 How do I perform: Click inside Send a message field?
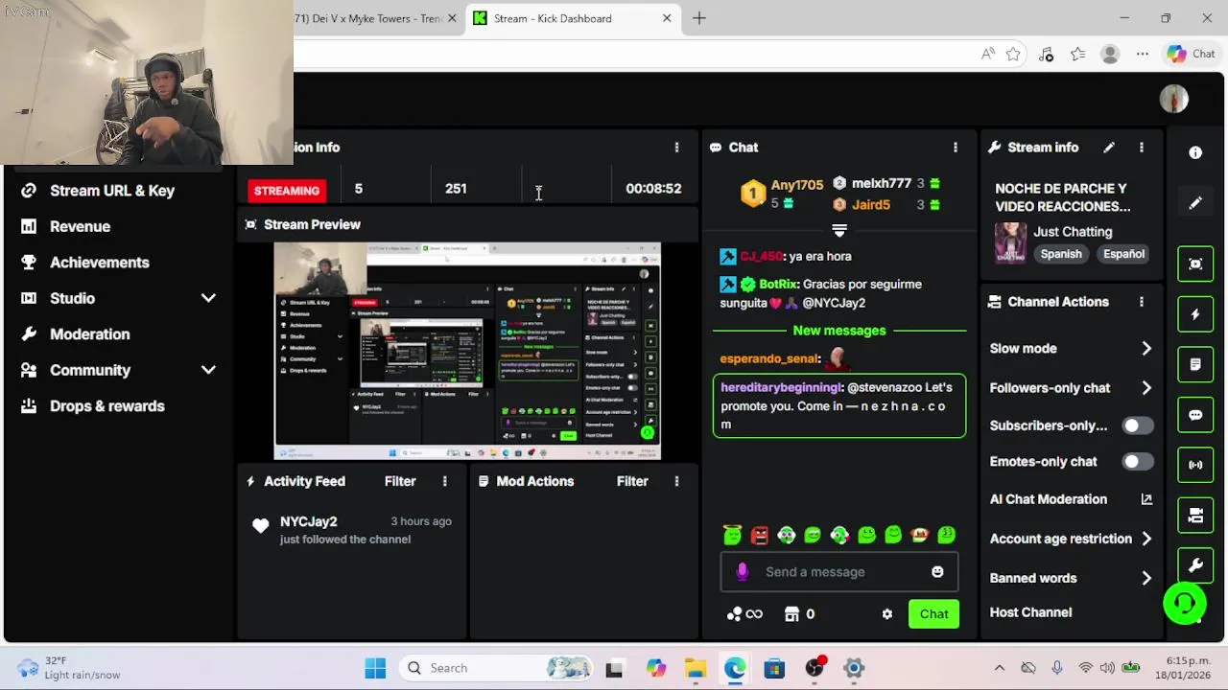(839, 572)
